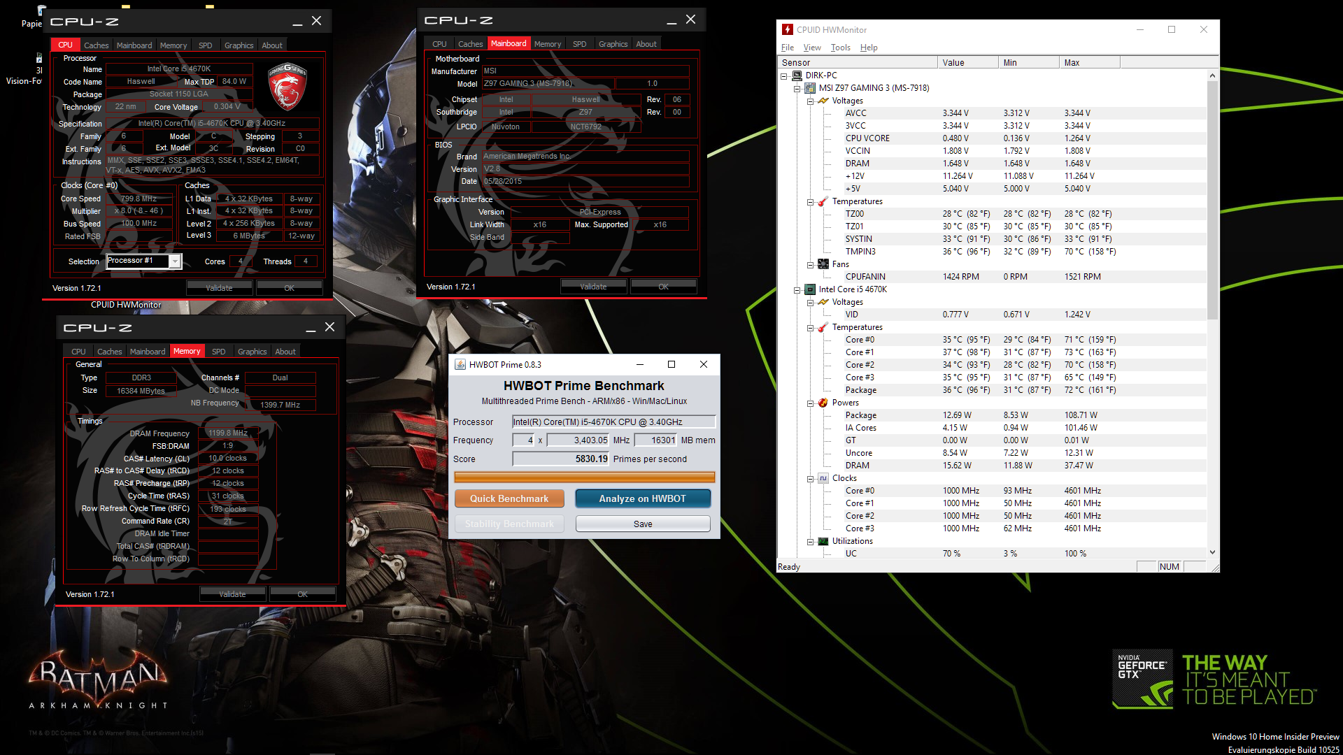Collapse the Fans node
Screen dimensions: 1343x755
(811, 265)
